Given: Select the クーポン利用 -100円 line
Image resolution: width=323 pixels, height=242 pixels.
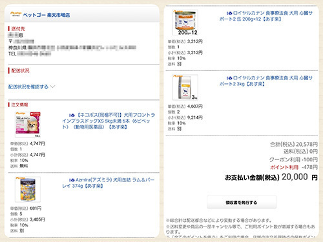Looking at the screenshot, I should pyautogui.click(x=293, y=159).
